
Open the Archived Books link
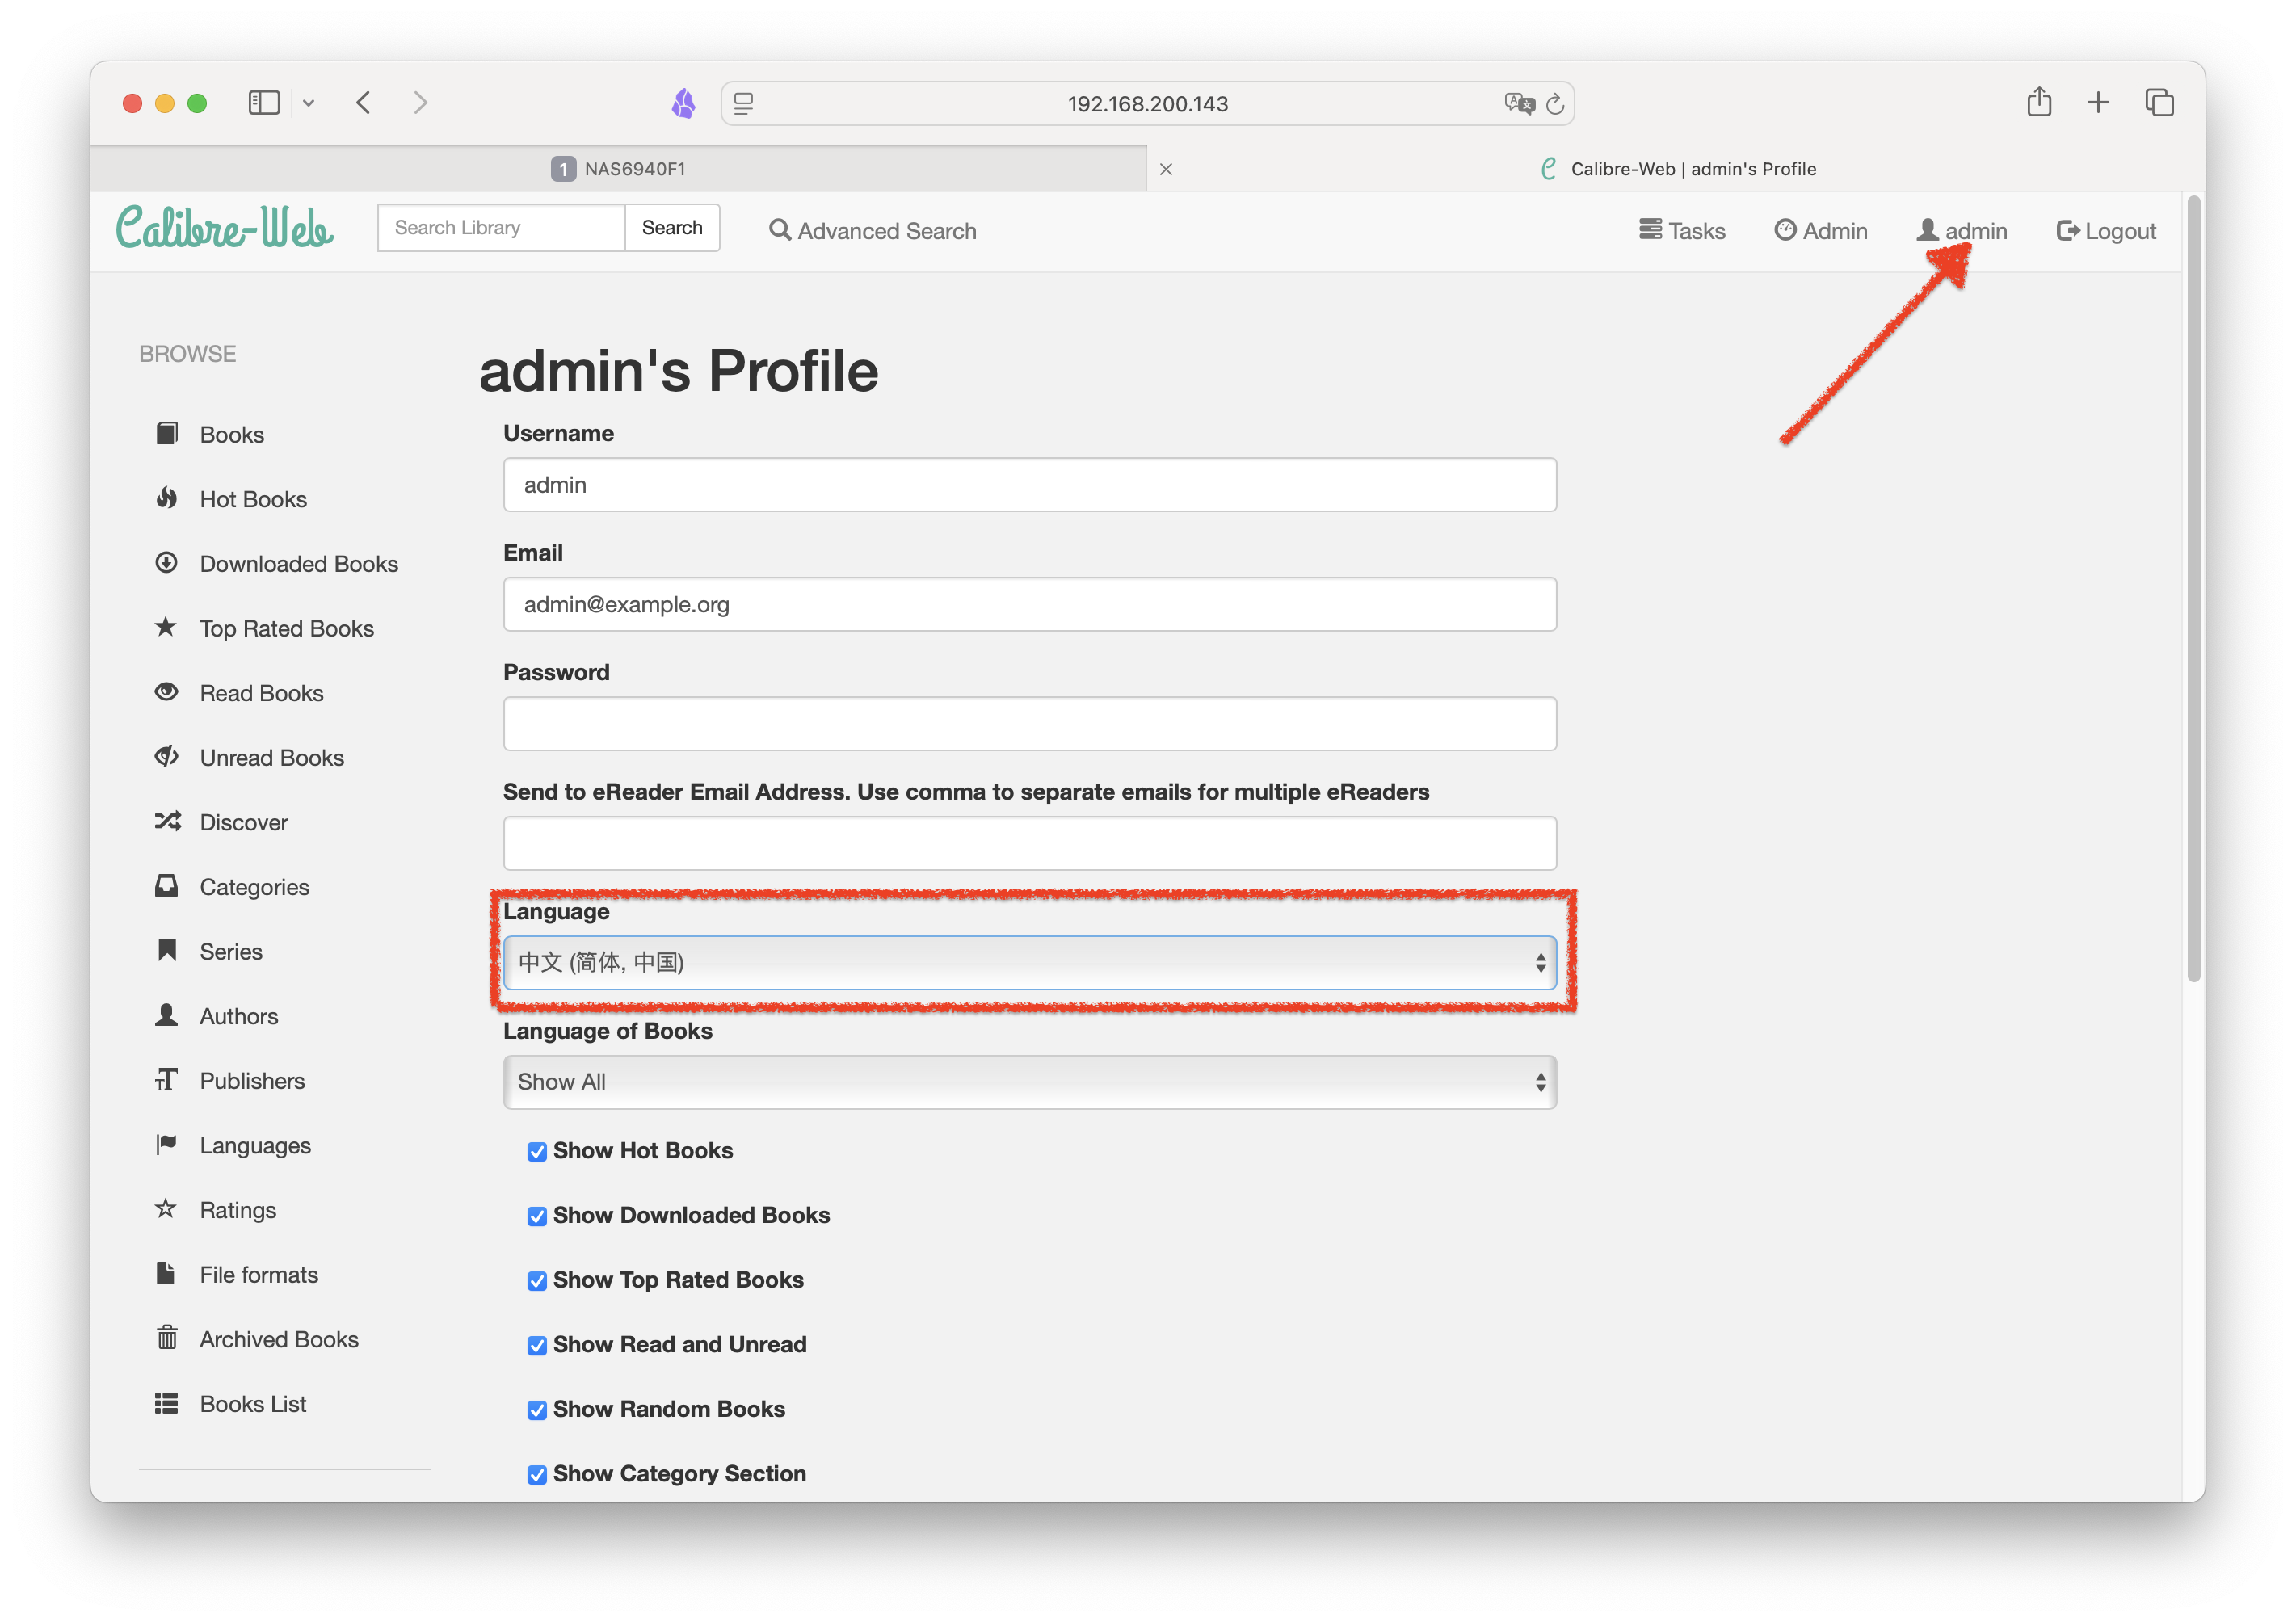[278, 1340]
